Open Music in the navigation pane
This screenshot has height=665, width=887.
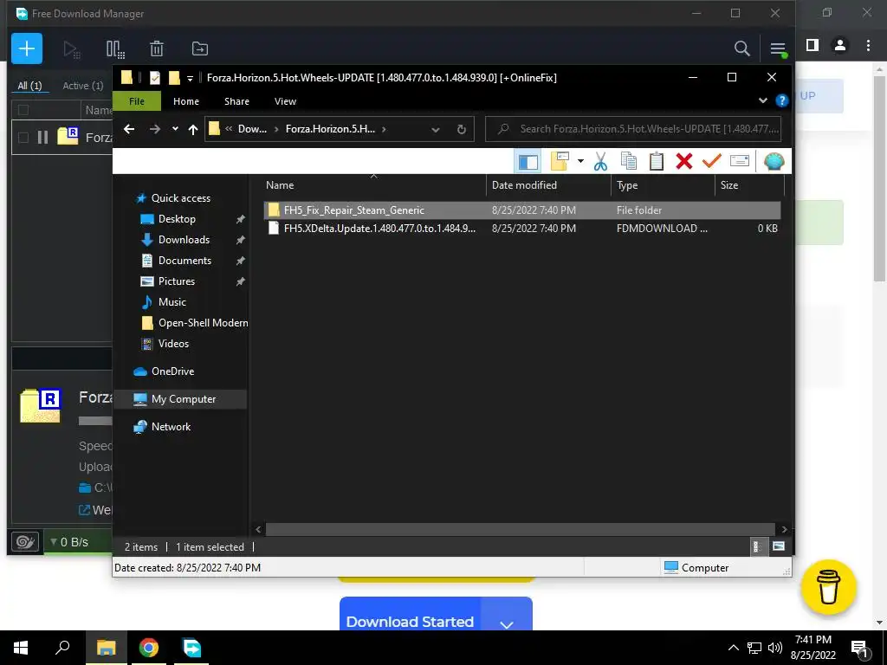click(172, 302)
